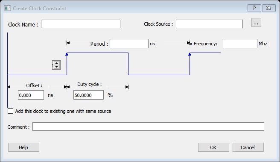Screen dimensions: 280x162
Task: Click into the Clock Source field
Action: click(209, 24)
